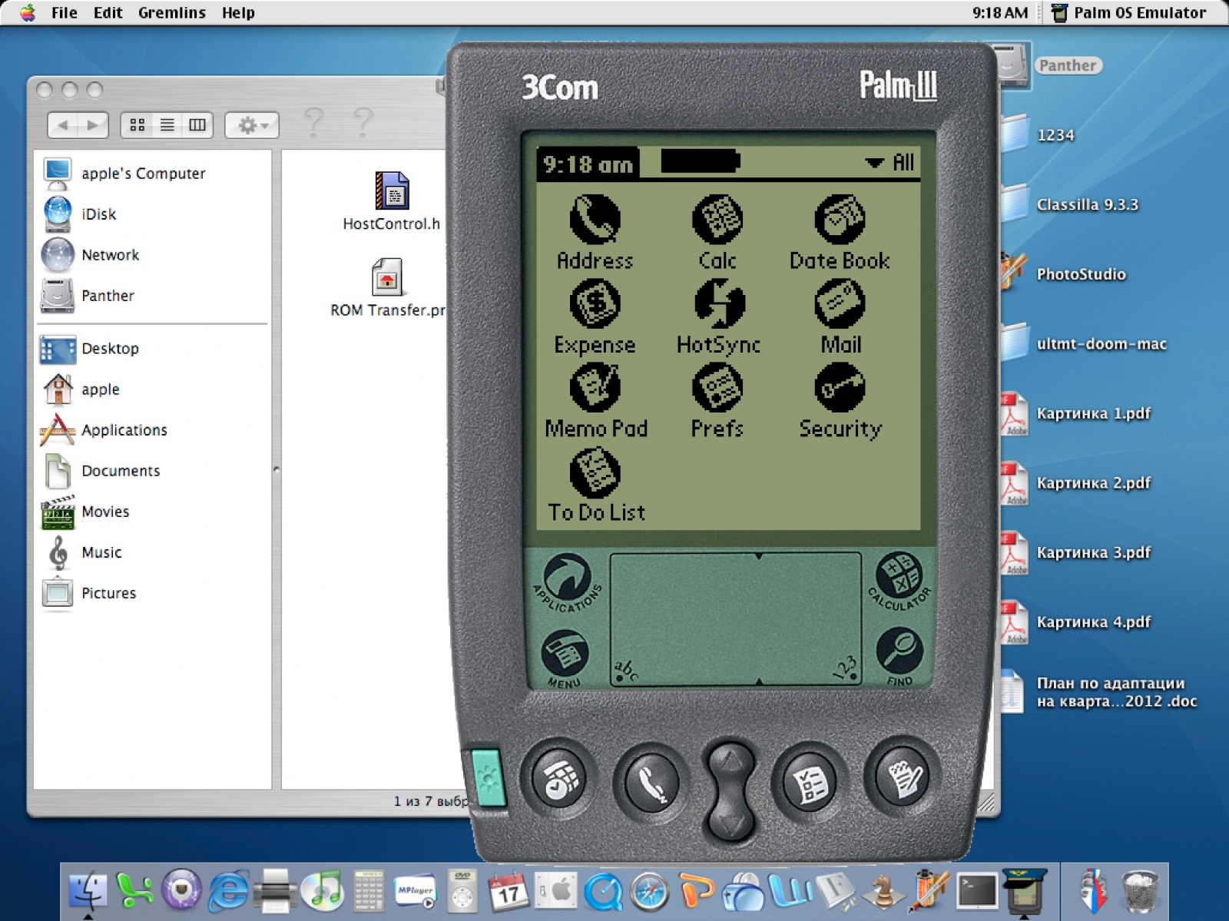
Task: Open the File menu
Action: click(65, 12)
